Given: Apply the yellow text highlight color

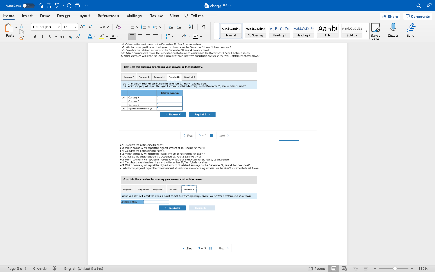Looking at the screenshot, I should (102, 37).
